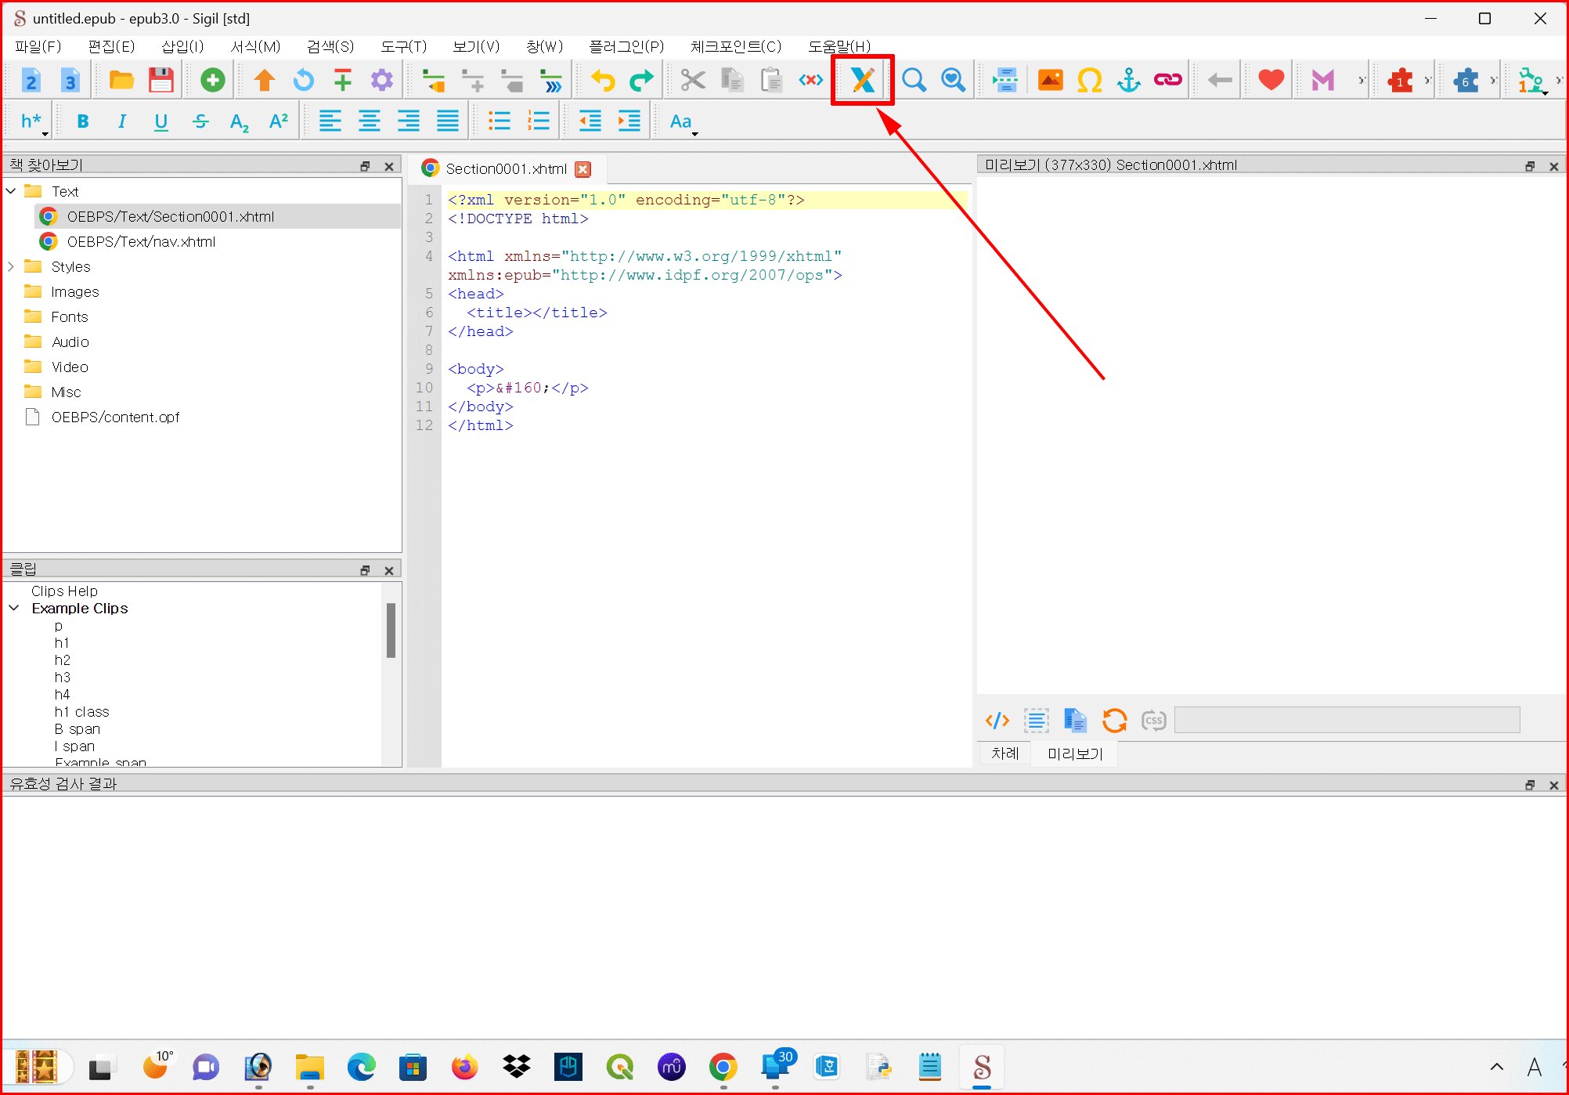
Task: Click the spellcheck X icon highlighted in red
Action: 862,80
